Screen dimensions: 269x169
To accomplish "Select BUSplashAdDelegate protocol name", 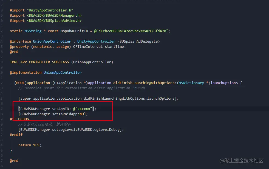I will (138, 41).
